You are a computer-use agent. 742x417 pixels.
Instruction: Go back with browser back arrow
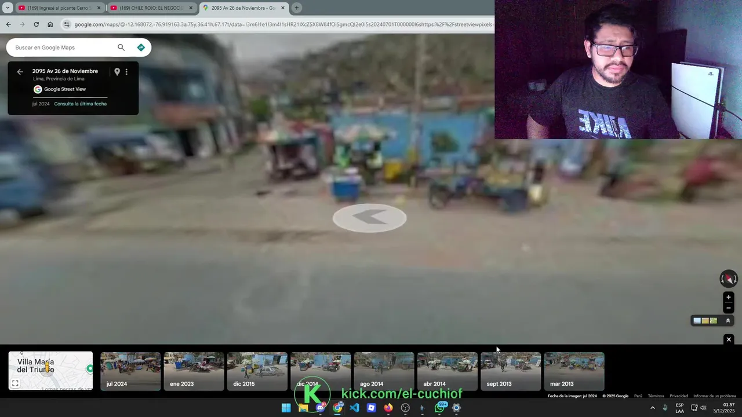[8, 24]
